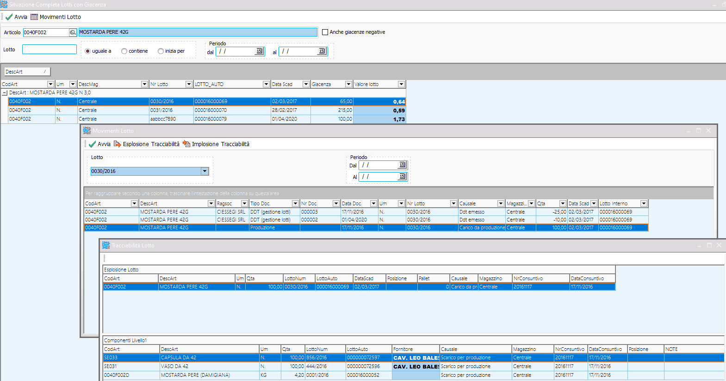This screenshot has height=381, width=726.
Task: Click the Lotto filter input field
Action: click(x=50, y=49)
